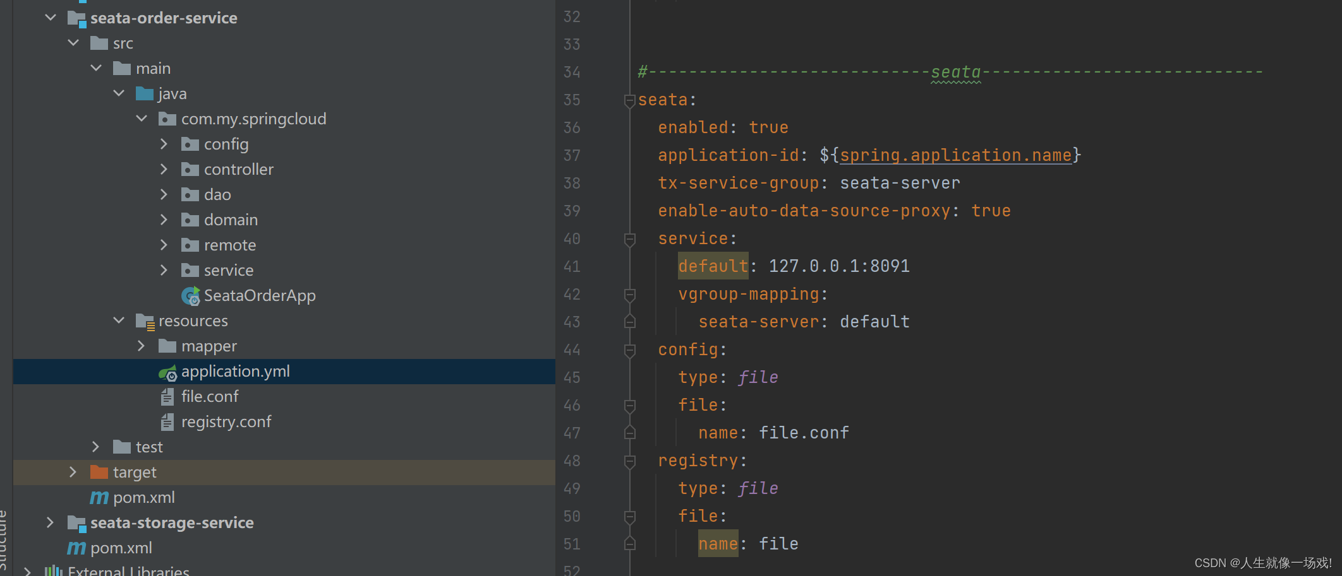Expand the service package
Viewport: 1342px width, 576px height.
pyautogui.click(x=164, y=270)
